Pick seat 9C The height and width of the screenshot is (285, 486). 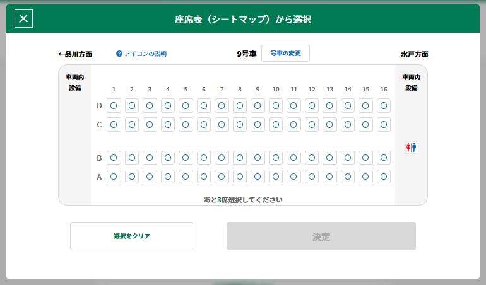tap(258, 125)
